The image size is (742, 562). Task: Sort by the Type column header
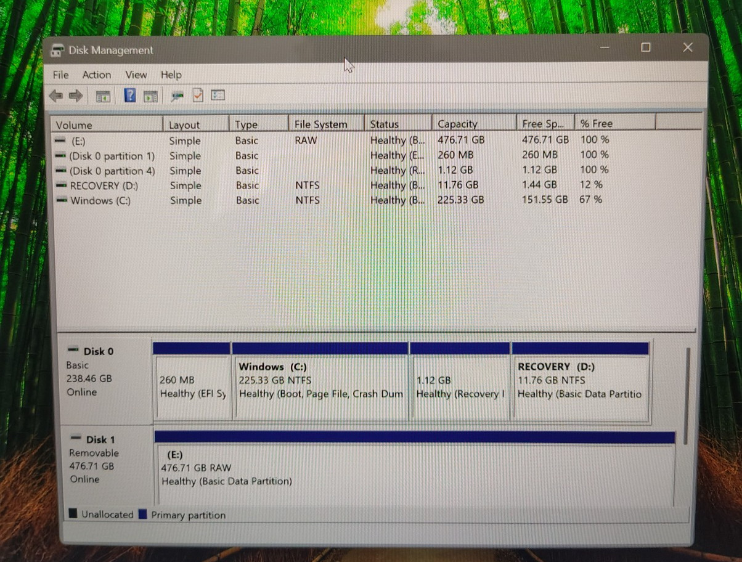point(259,124)
